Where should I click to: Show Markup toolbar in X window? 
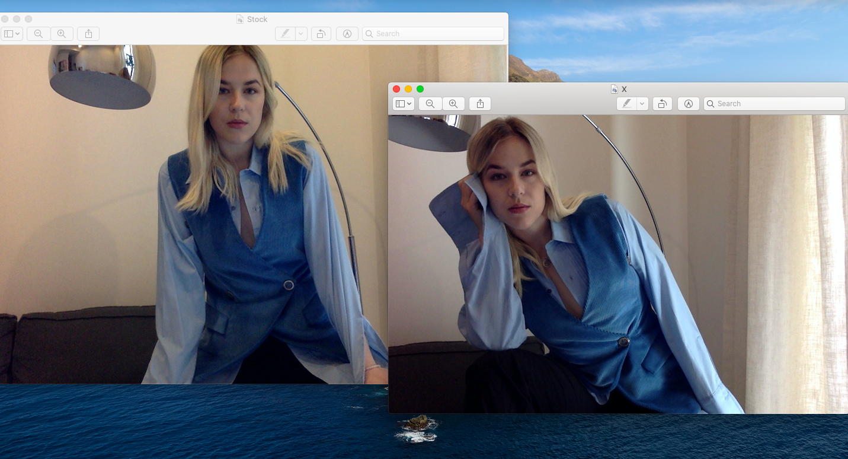[689, 104]
